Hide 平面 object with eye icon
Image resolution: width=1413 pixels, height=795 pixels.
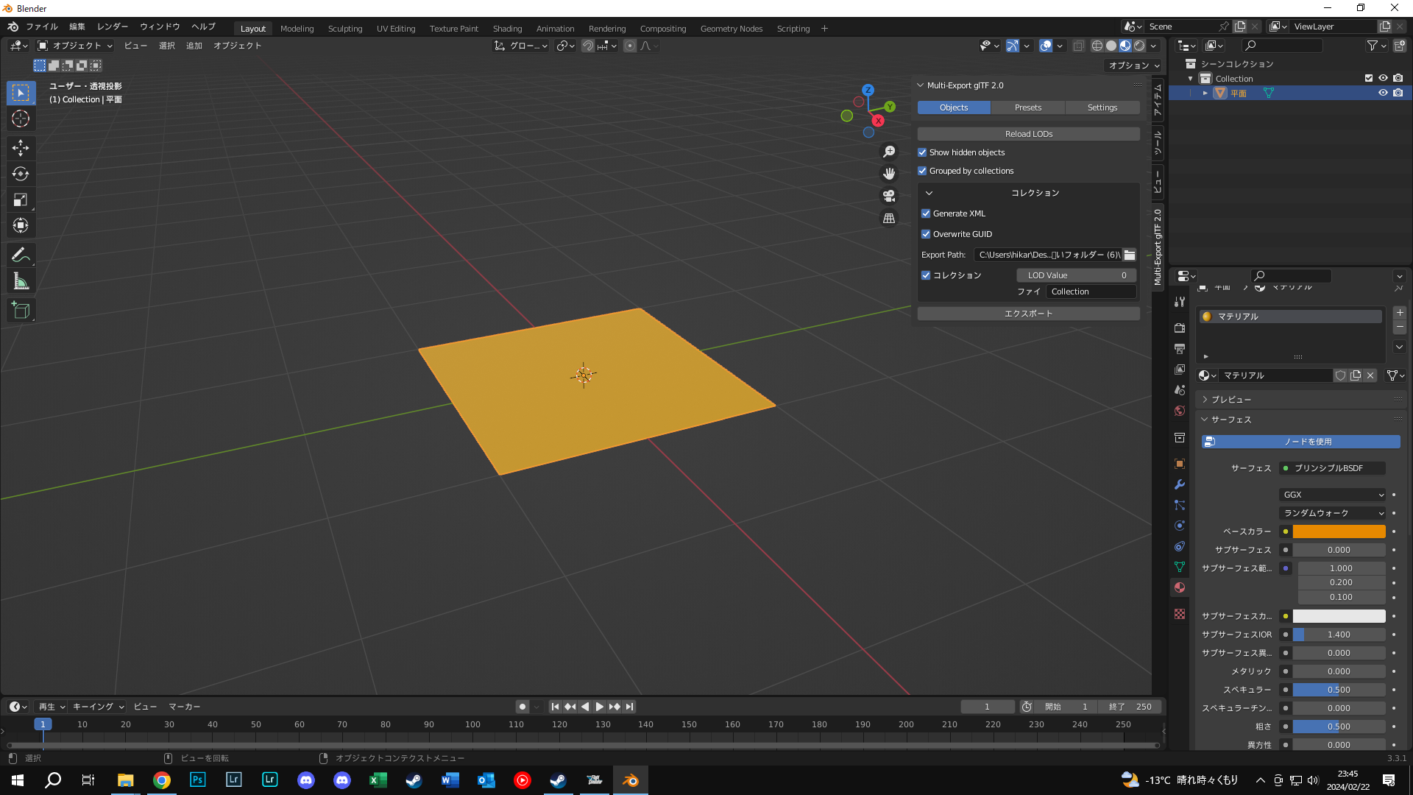coord(1383,93)
